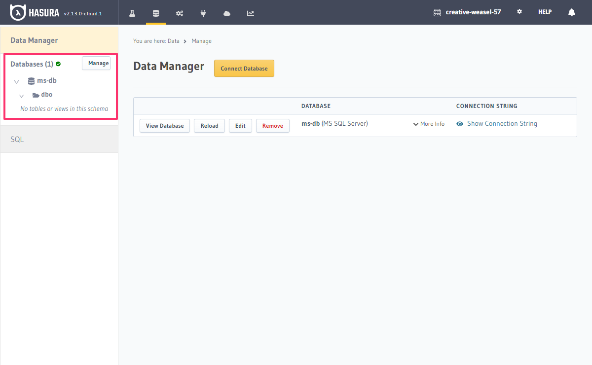Viewport: 592px width, 365px height.
Task: Open Monitoring via the chart icon
Action: click(250, 12)
